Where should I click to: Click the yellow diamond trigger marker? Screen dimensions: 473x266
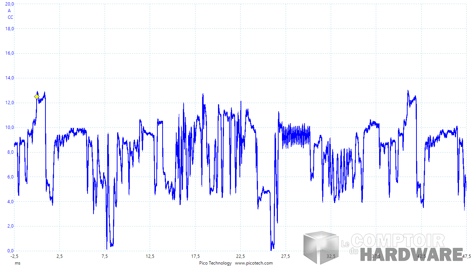[37, 96]
